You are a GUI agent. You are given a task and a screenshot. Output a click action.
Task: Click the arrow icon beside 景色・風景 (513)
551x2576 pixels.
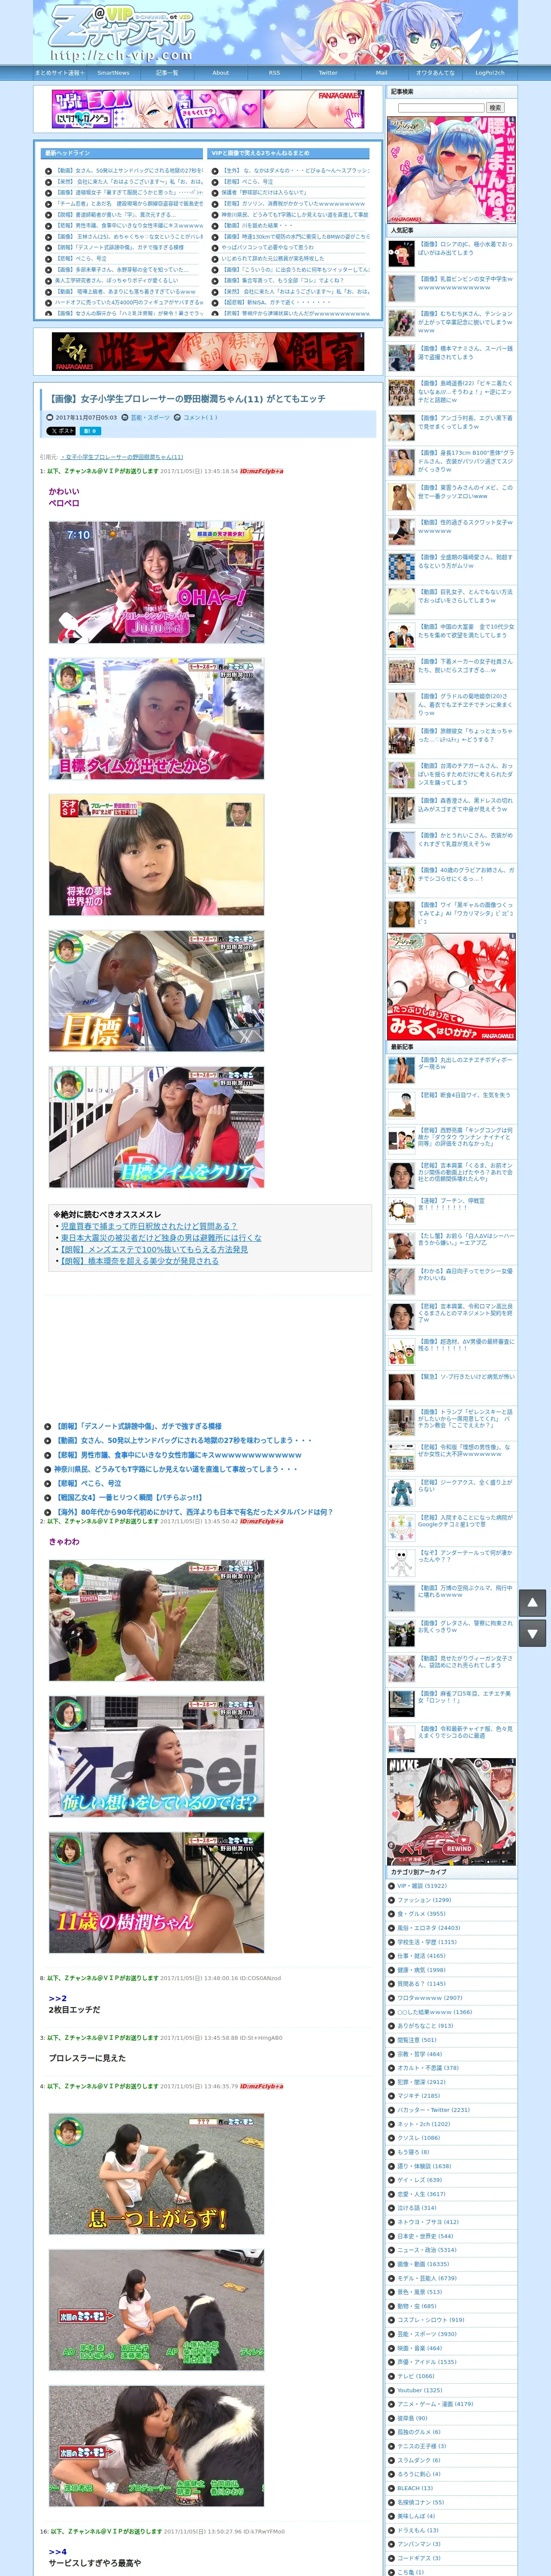pyautogui.click(x=392, y=2292)
